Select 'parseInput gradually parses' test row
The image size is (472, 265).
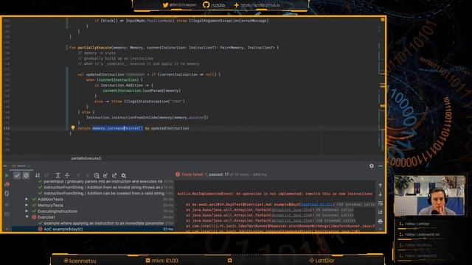[x=93, y=182]
